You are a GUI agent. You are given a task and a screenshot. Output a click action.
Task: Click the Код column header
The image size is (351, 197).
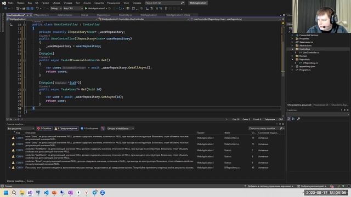click(x=18, y=132)
